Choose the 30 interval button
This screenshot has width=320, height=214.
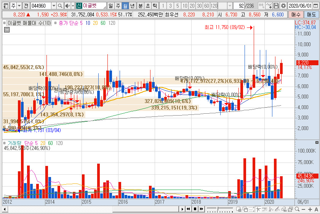point(199,6)
